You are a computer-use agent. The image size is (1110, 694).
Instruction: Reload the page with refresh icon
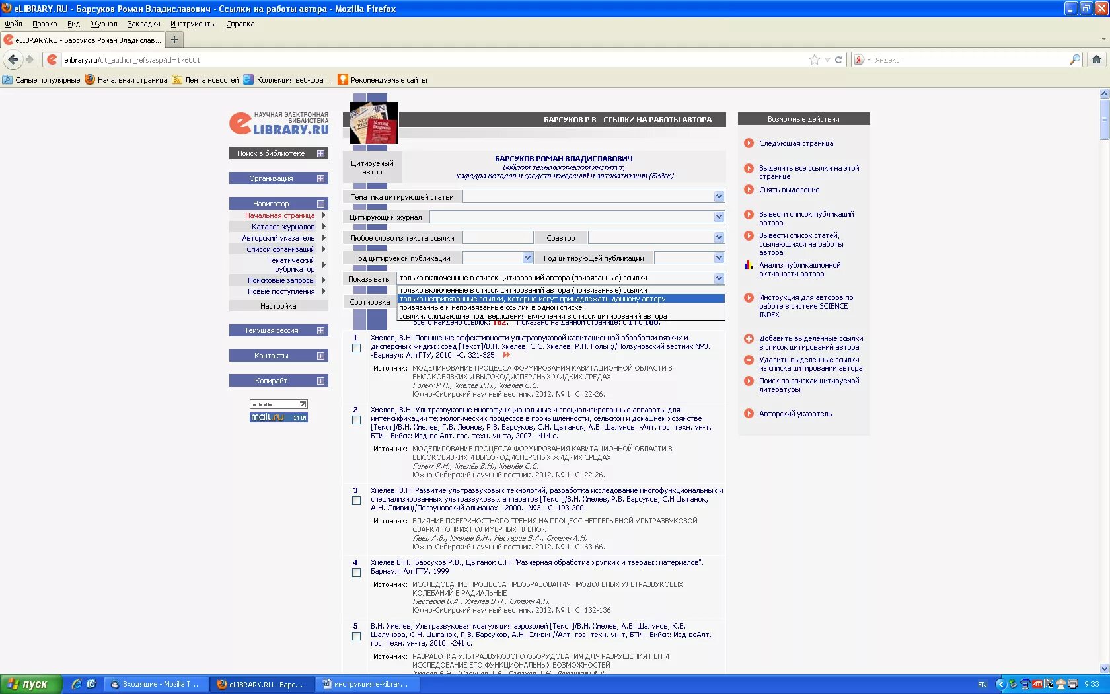pyautogui.click(x=838, y=59)
